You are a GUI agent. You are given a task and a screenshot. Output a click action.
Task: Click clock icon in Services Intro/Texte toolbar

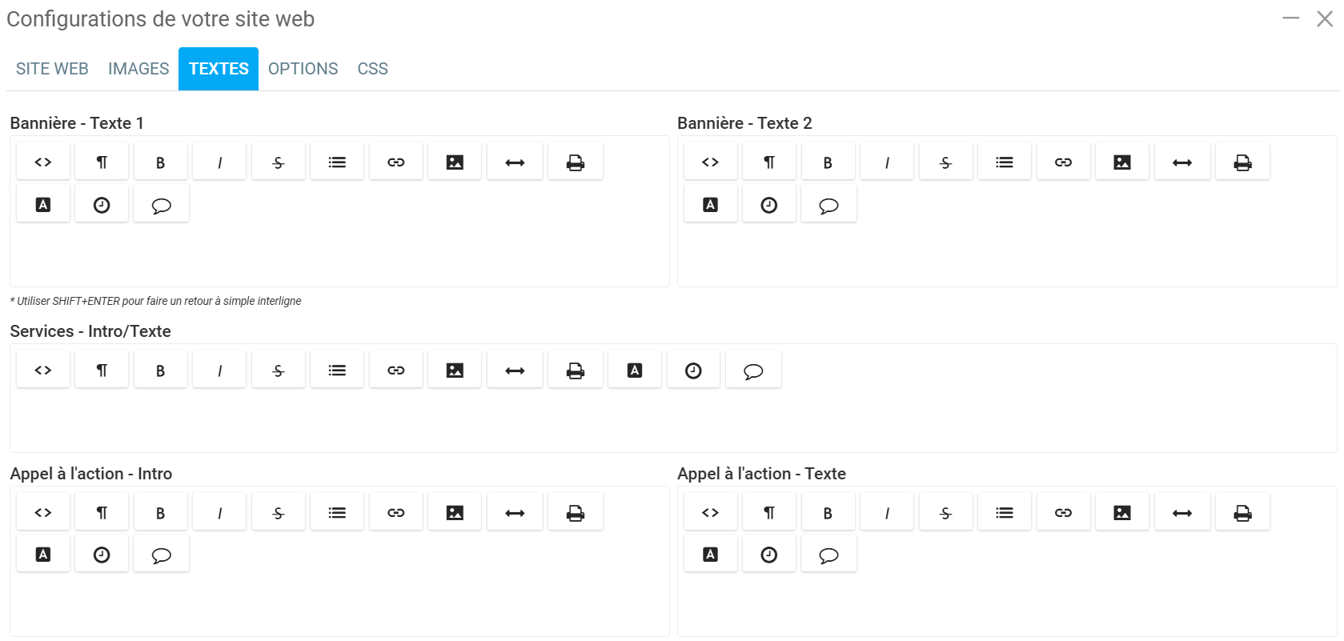693,371
